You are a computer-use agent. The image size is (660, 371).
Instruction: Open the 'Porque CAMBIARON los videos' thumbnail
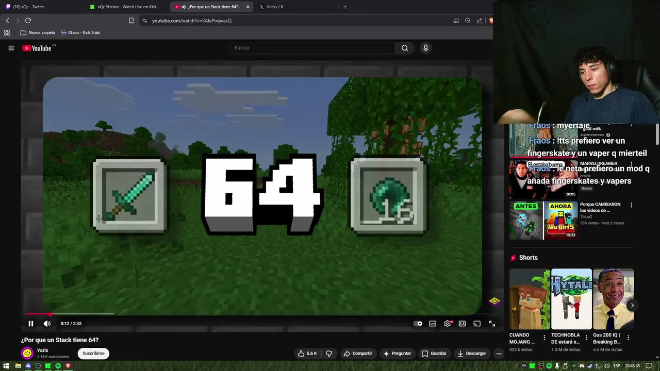[x=543, y=221]
